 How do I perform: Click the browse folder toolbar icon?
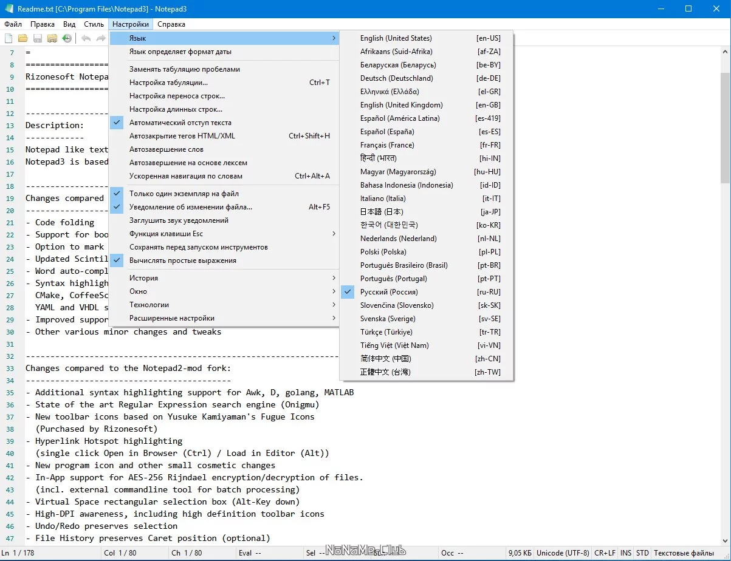point(52,38)
